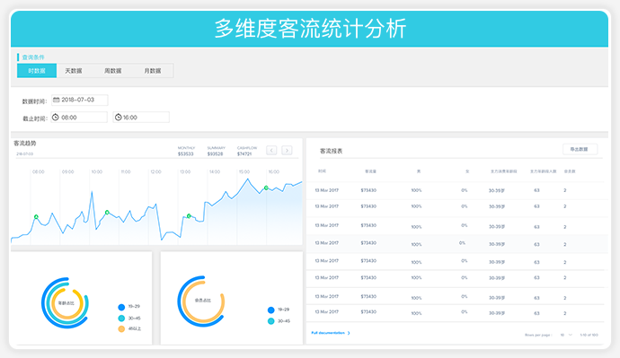
Task: Click the 导出数据 export button
Action: (x=580, y=149)
